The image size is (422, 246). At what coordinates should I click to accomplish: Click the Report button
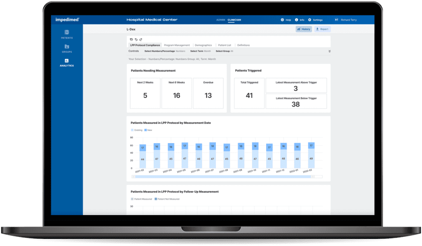tap(322, 29)
